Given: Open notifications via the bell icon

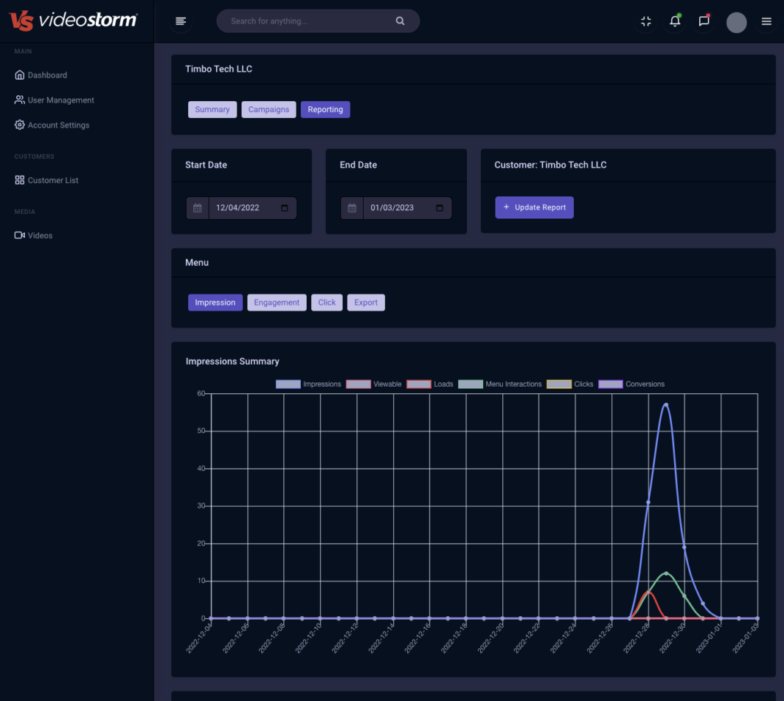Looking at the screenshot, I should [x=674, y=21].
